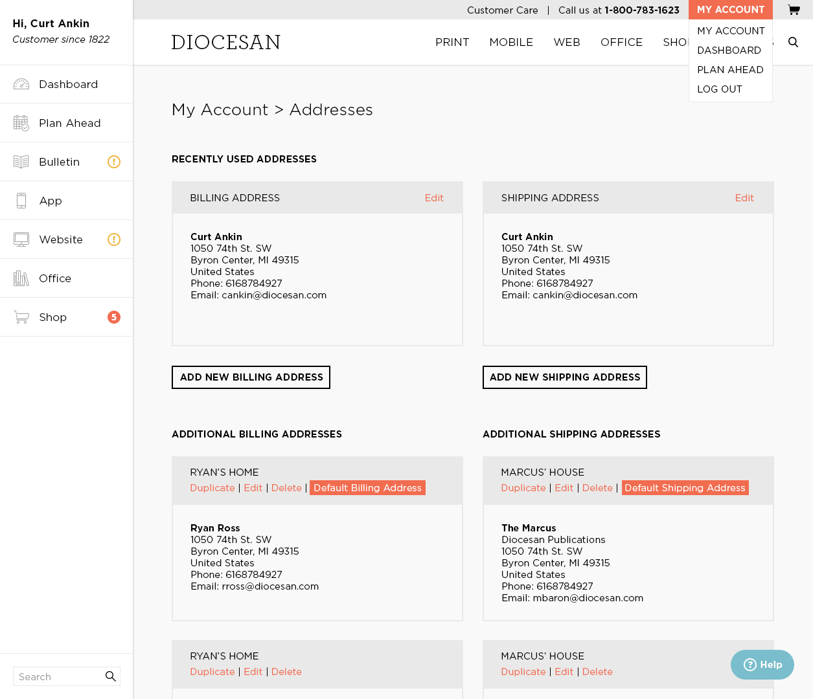
Task: Open the shopping cart icon in header
Action: click(793, 10)
